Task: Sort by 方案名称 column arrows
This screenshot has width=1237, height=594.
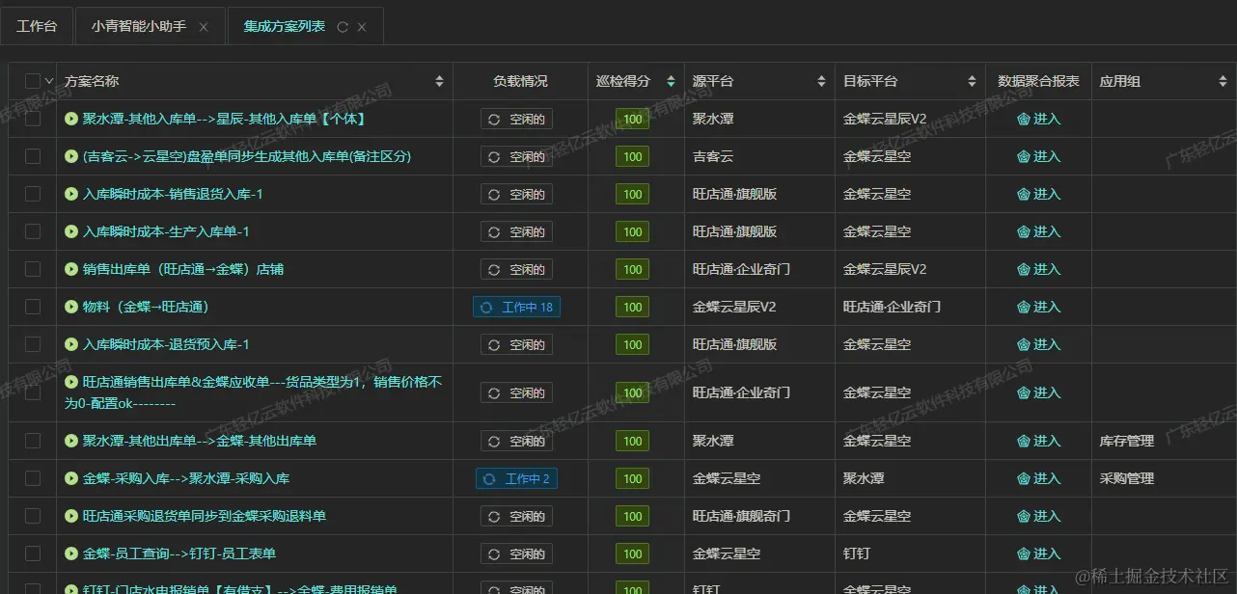Action: coord(440,82)
